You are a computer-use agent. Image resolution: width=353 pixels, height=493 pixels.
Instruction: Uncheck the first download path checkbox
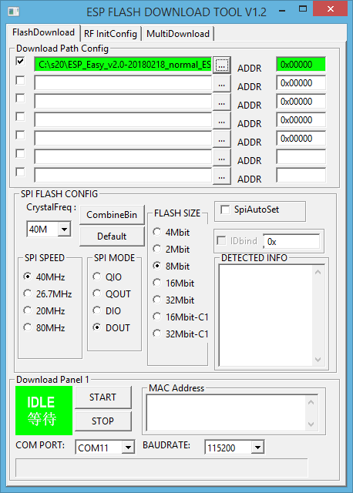click(x=20, y=62)
